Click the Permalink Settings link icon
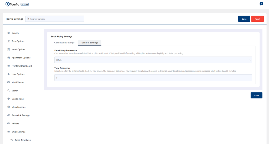Screen dimensions: 269x144 tap(9, 115)
